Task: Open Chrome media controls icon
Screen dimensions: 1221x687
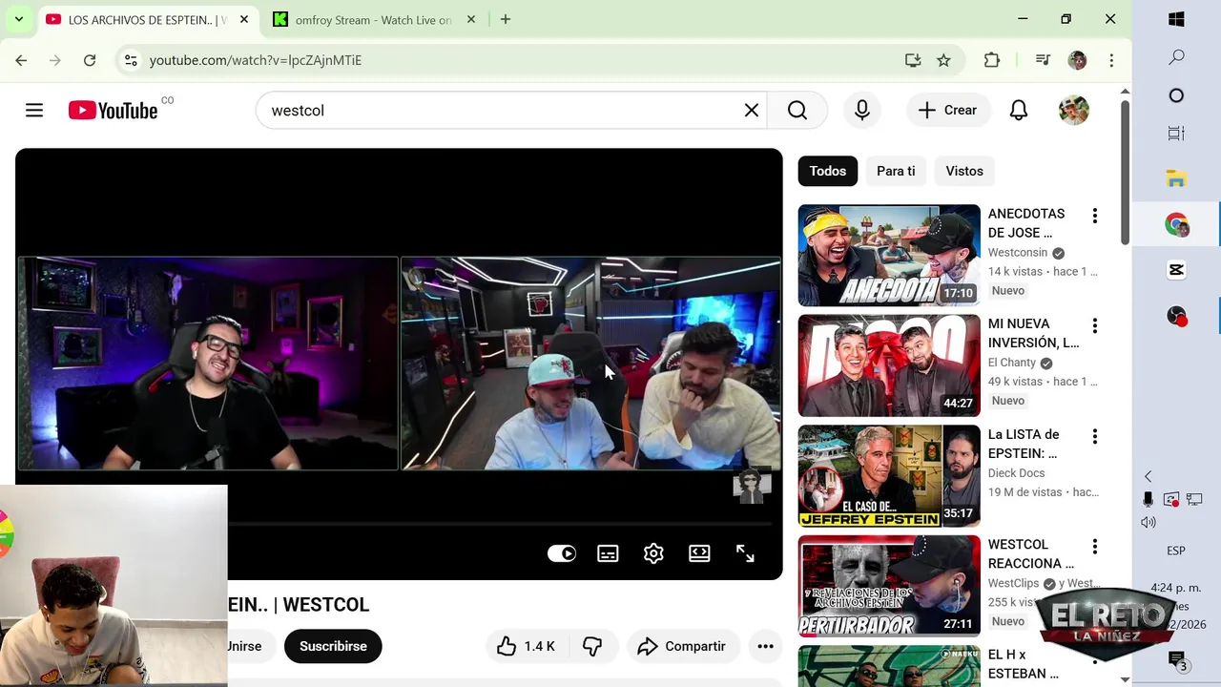Action: point(1043,60)
